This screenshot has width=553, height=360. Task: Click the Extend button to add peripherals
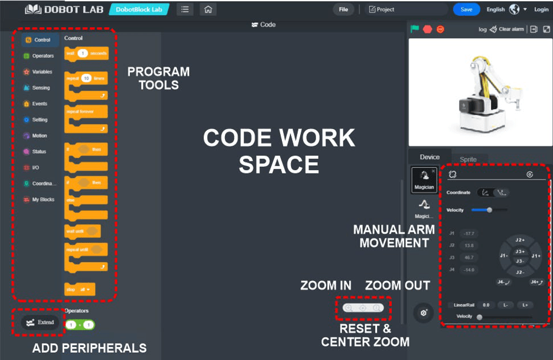tap(39, 322)
